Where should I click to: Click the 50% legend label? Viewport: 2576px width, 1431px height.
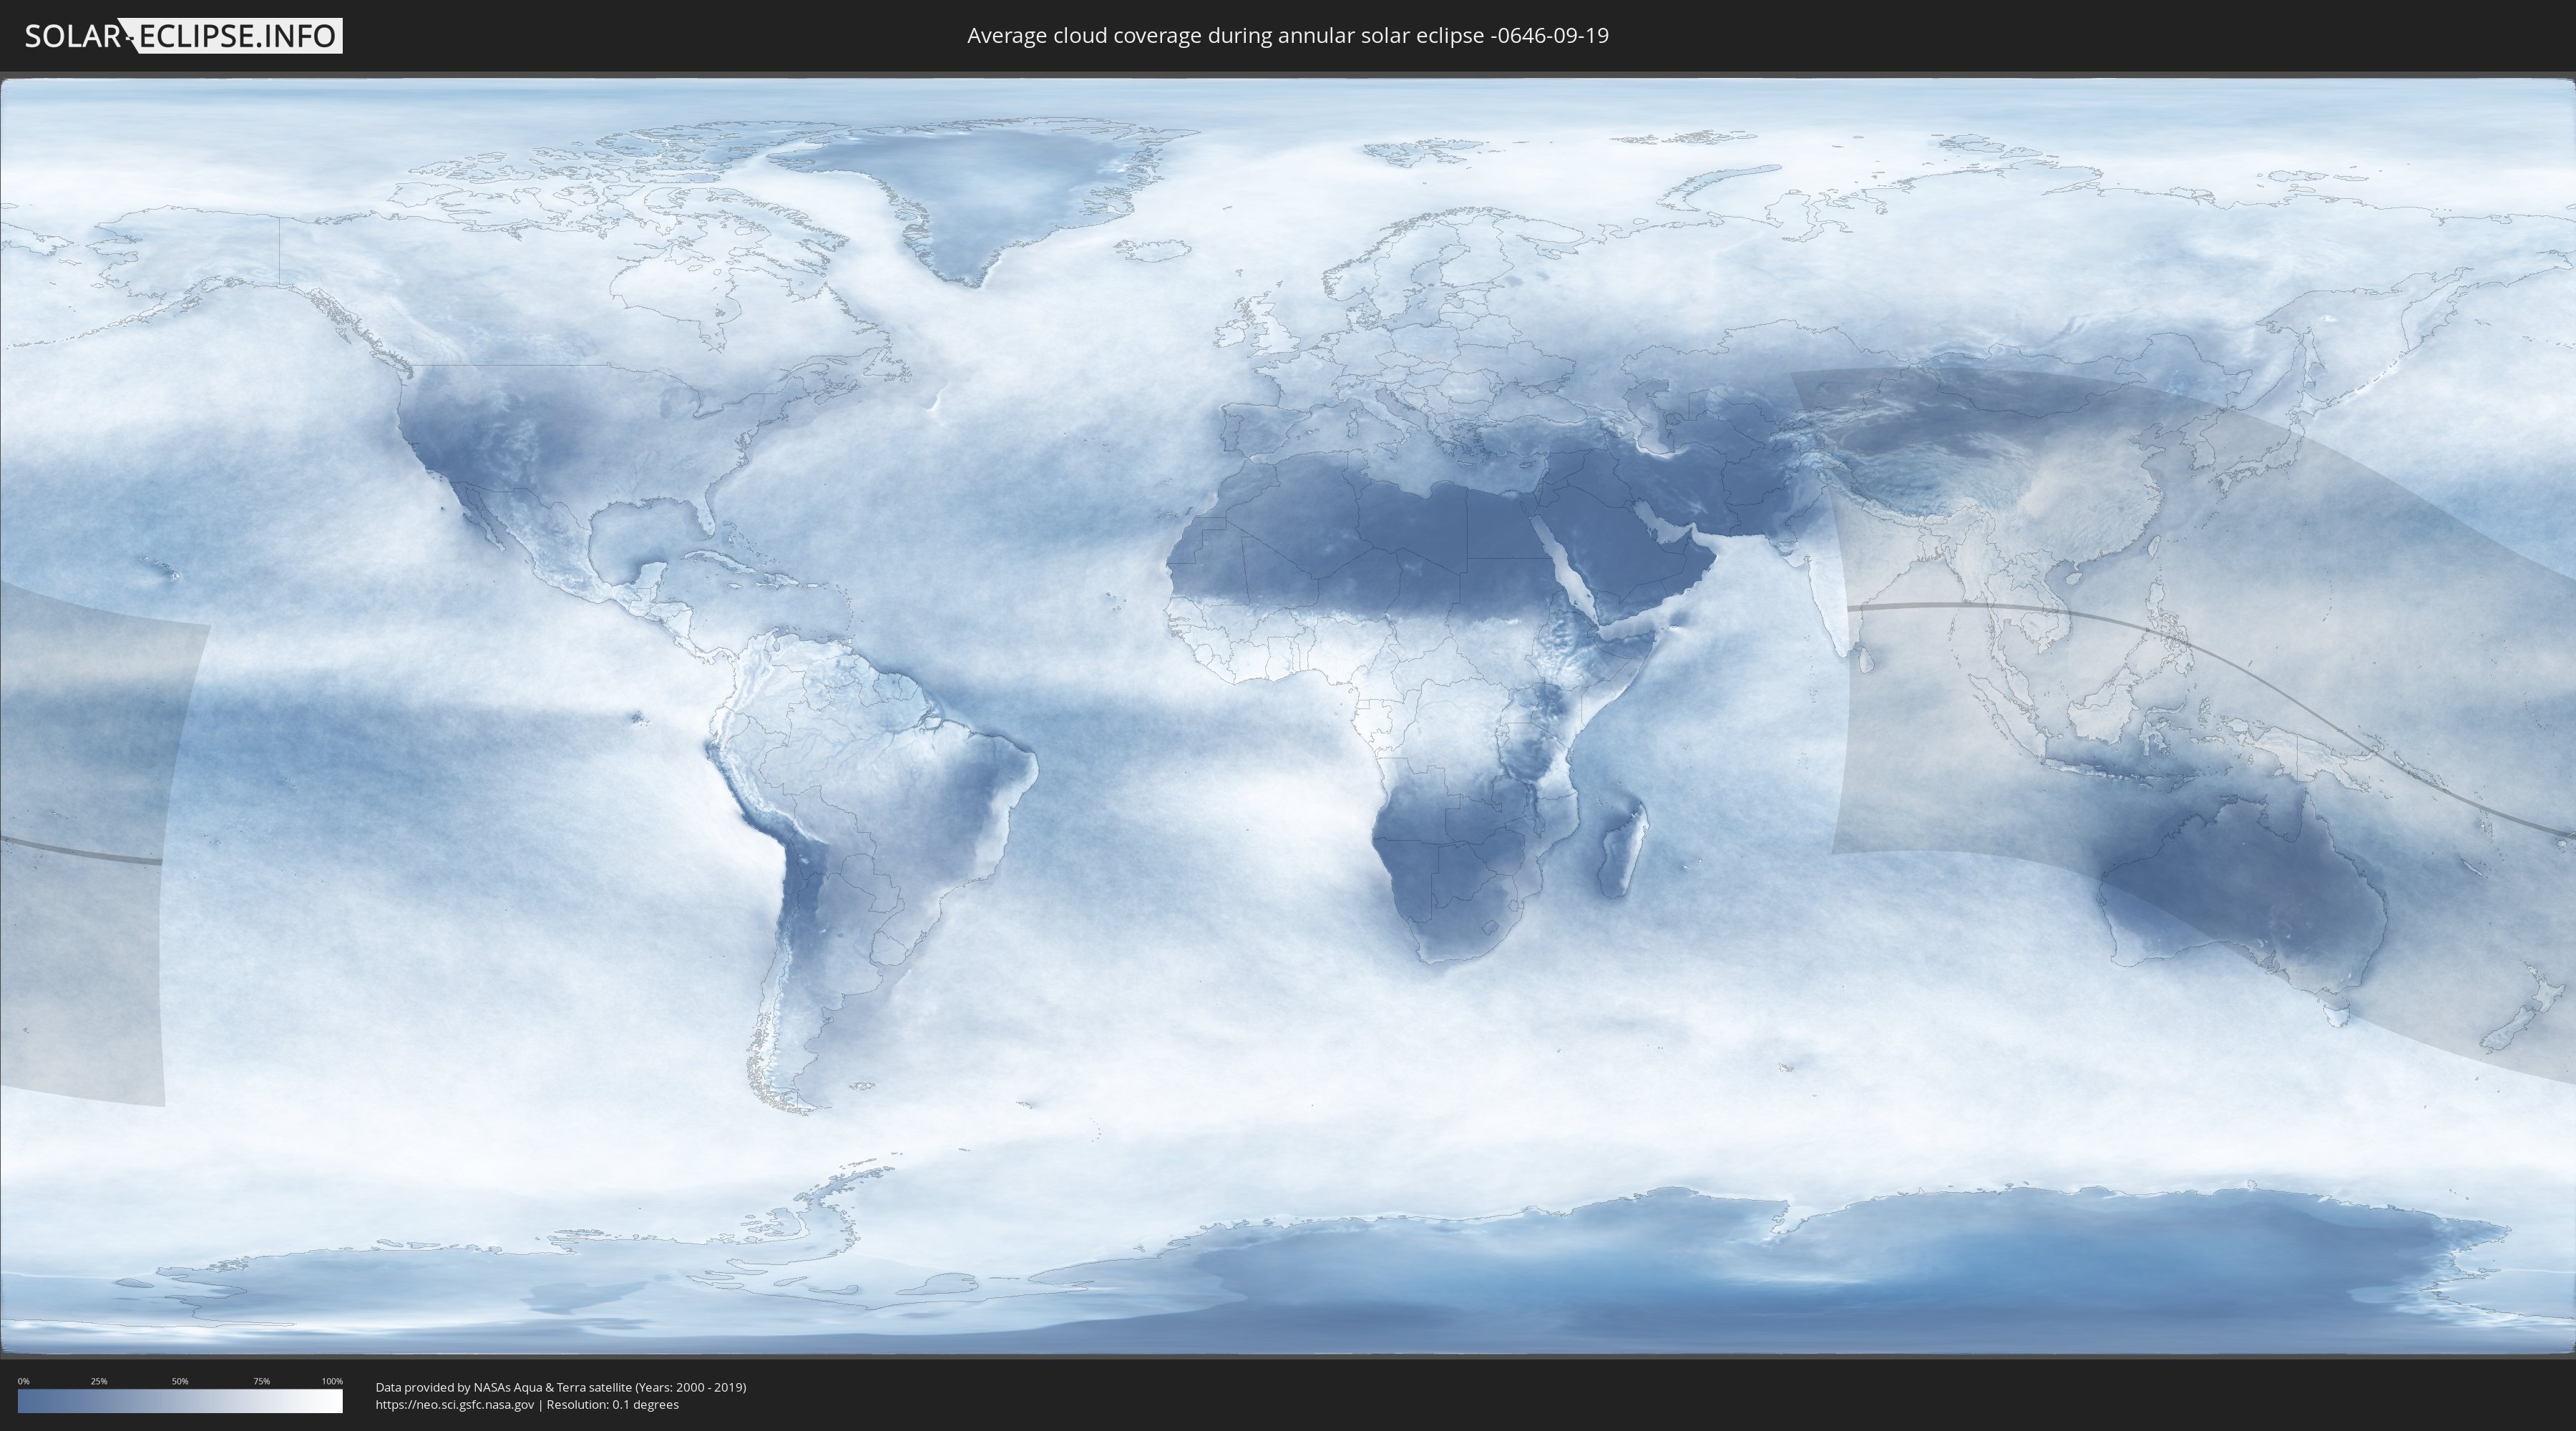point(180,1381)
